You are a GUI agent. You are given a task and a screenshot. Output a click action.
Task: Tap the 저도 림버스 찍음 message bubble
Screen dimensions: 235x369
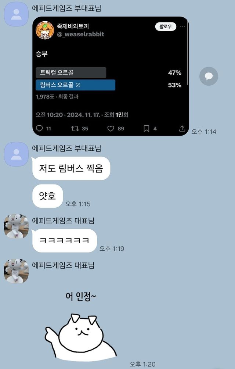[x=71, y=168]
